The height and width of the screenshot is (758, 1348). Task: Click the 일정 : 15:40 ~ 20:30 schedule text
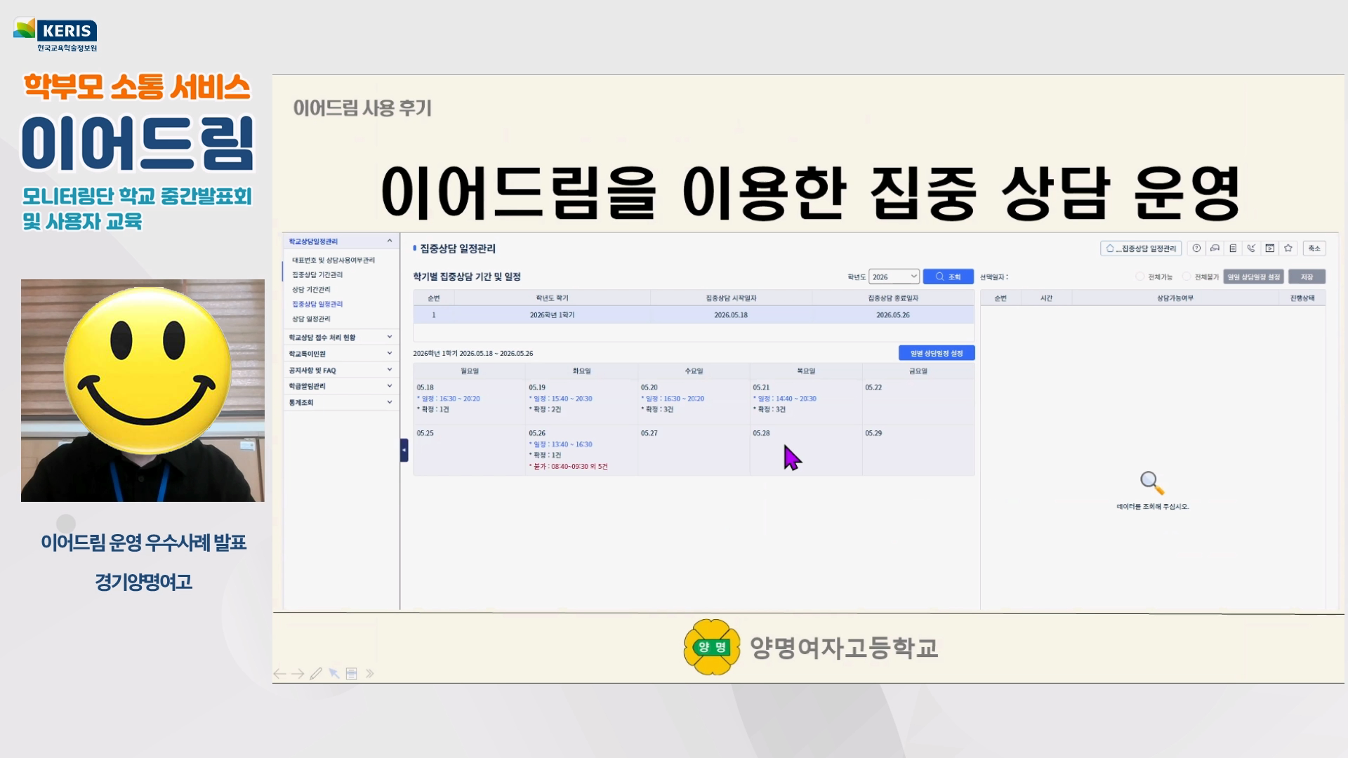click(x=560, y=399)
